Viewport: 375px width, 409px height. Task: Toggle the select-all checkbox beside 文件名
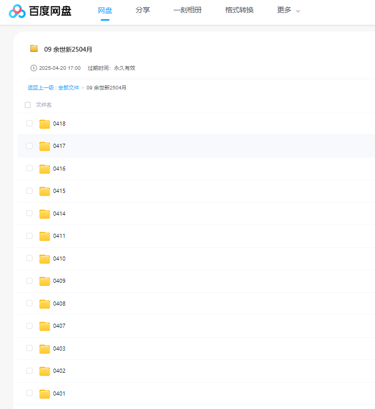click(x=28, y=105)
